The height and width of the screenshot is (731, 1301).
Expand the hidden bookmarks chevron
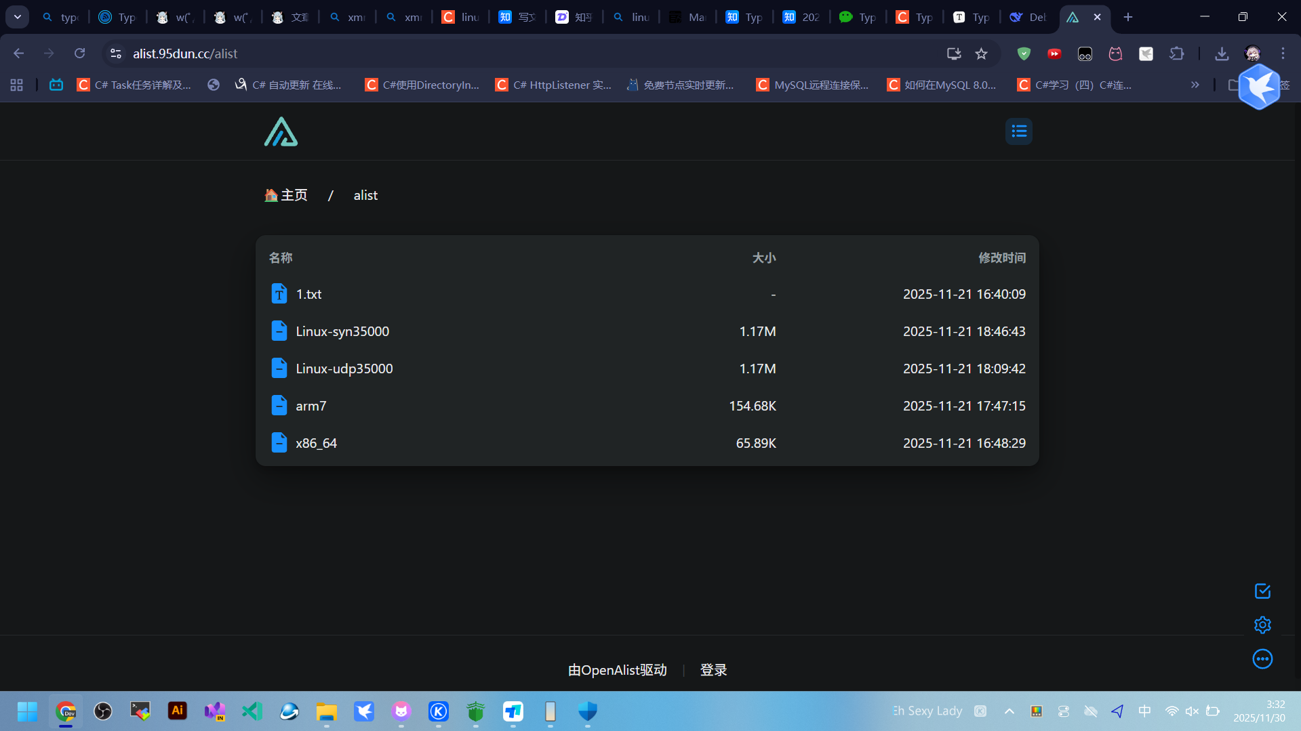click(x=1195, y=85)
